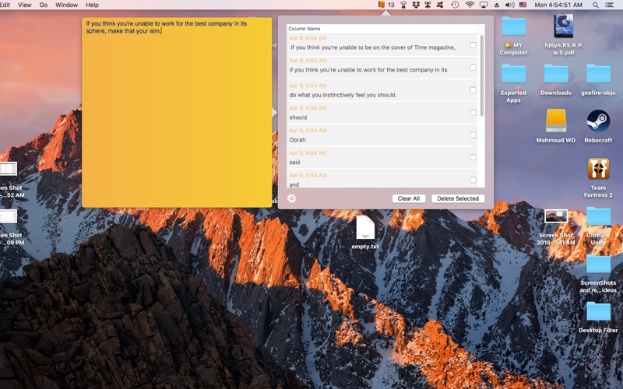Open the Dropbox menu bar icon
623x389 pixels.
[416, 5]
